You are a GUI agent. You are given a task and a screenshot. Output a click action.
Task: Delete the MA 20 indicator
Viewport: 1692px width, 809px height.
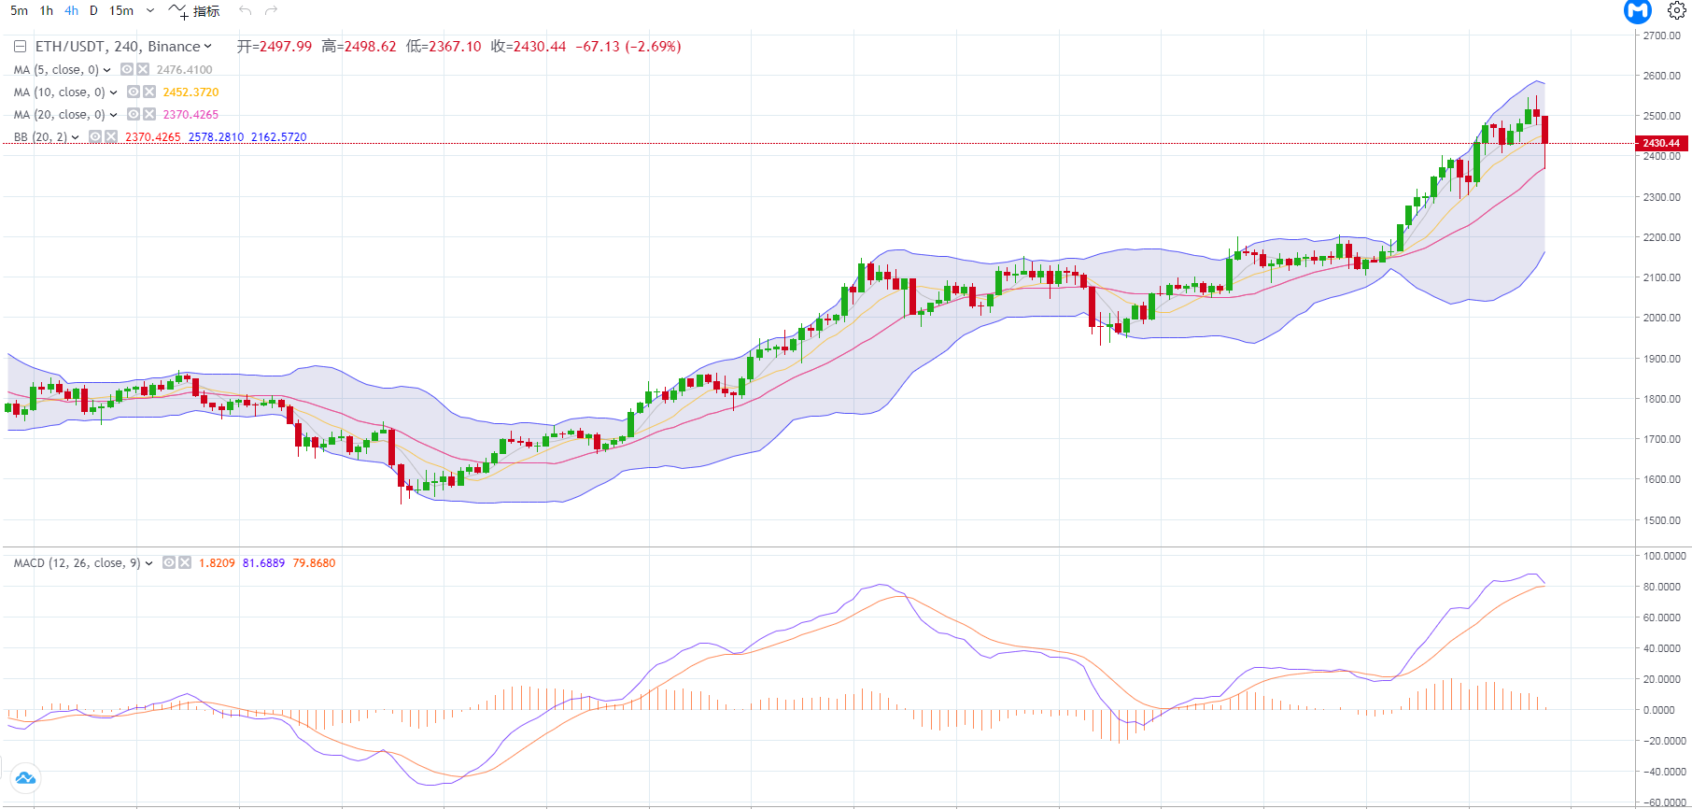click(149, 114)
